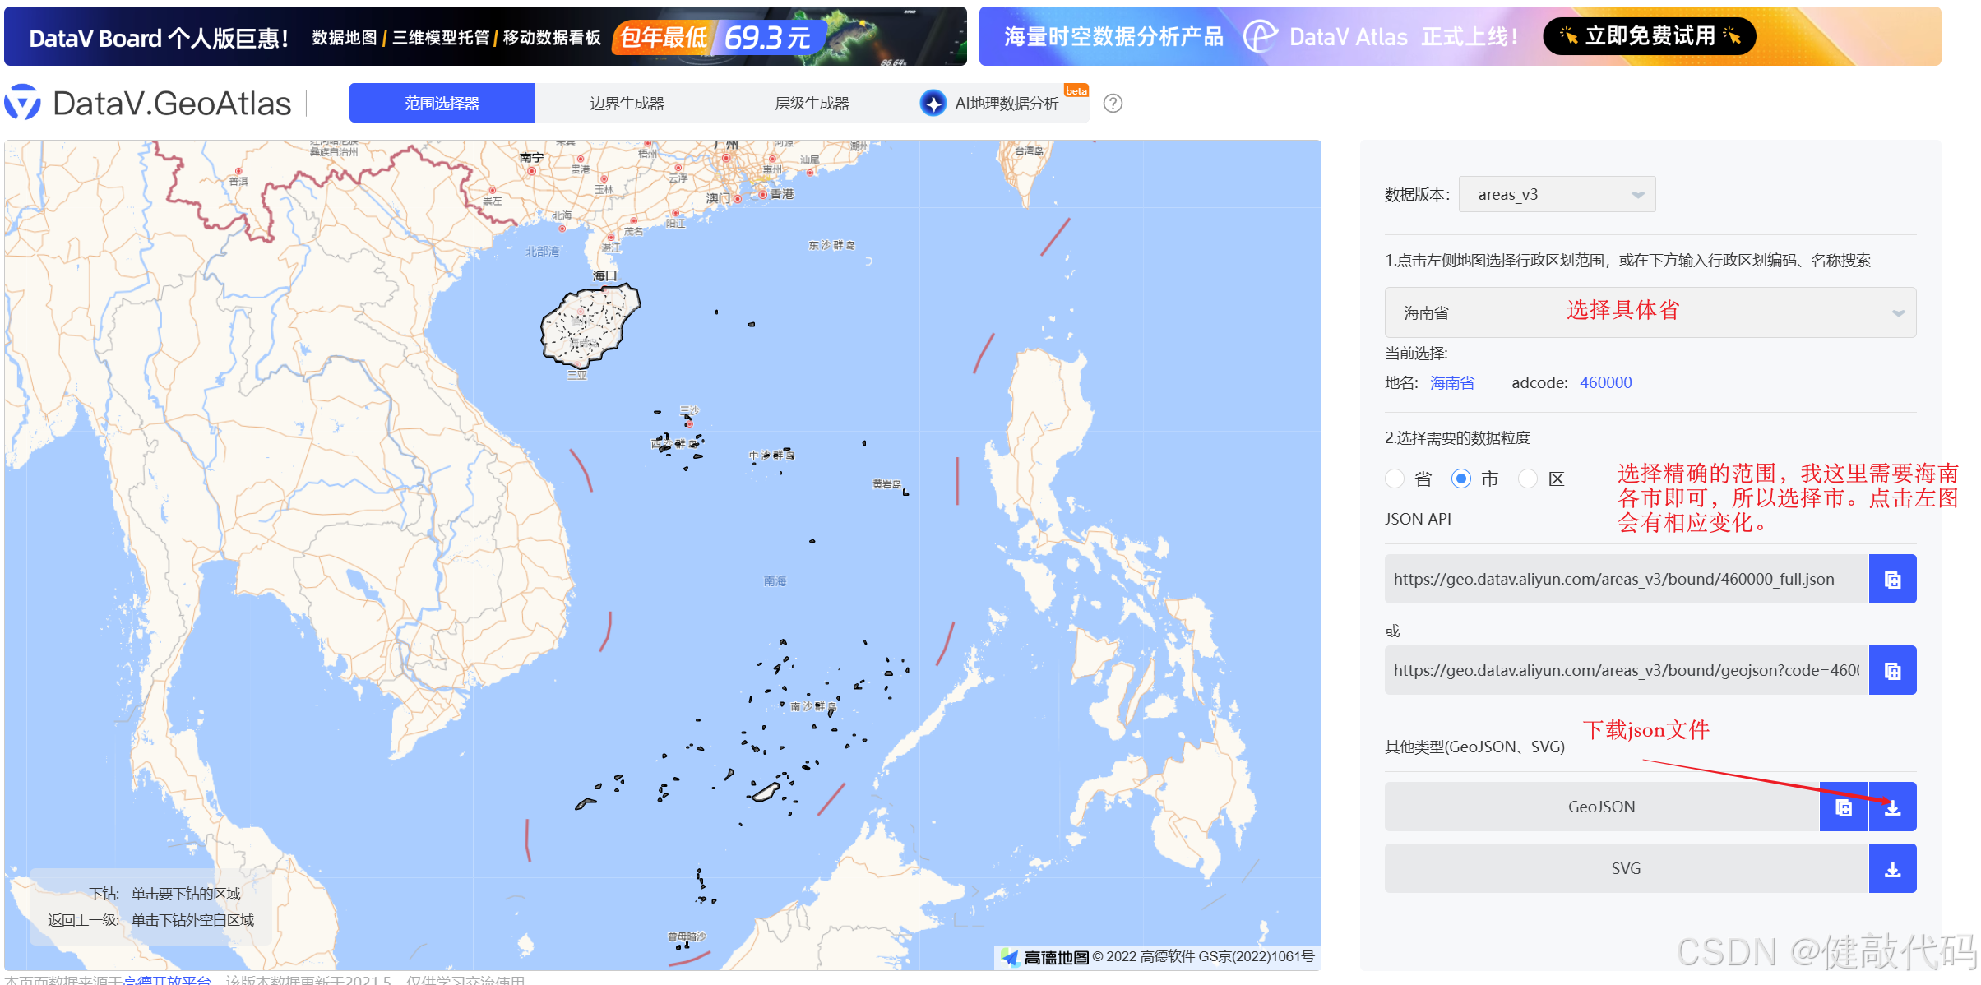Download the SVG file

(x=1892, y=868)
